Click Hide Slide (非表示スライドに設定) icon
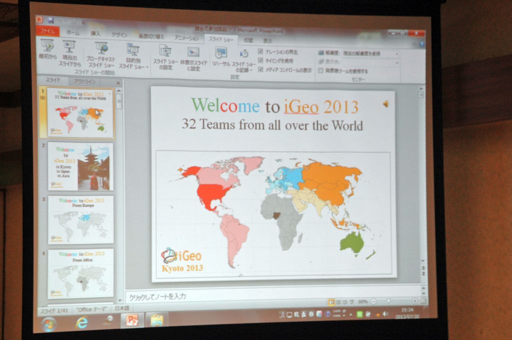The width and height of the screenshot is (512, 340). tap(193, 52)
